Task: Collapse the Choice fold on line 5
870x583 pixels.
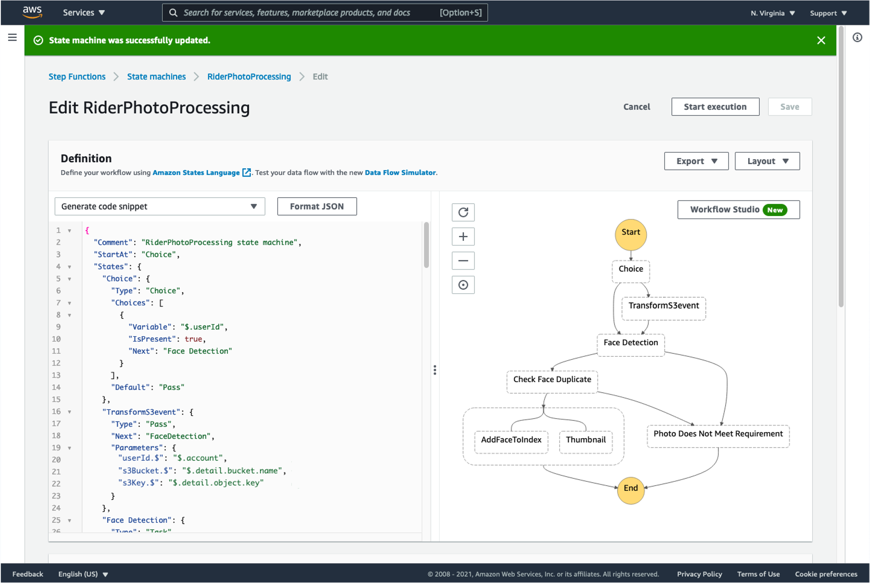Action: (x=69, y=279)
